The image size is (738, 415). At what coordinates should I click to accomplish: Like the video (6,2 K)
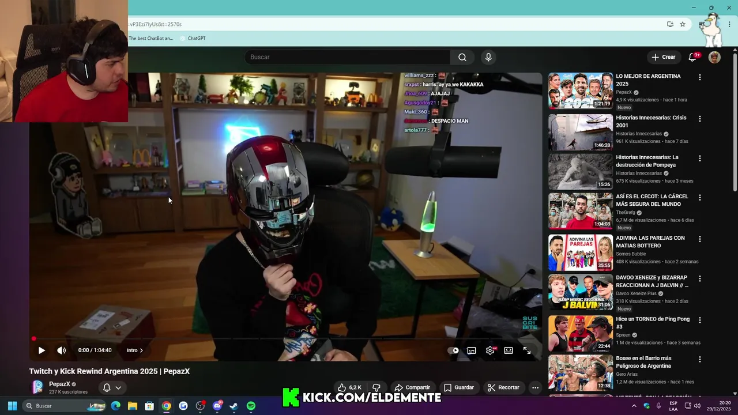pyautogui.click(x=349, y=387)
